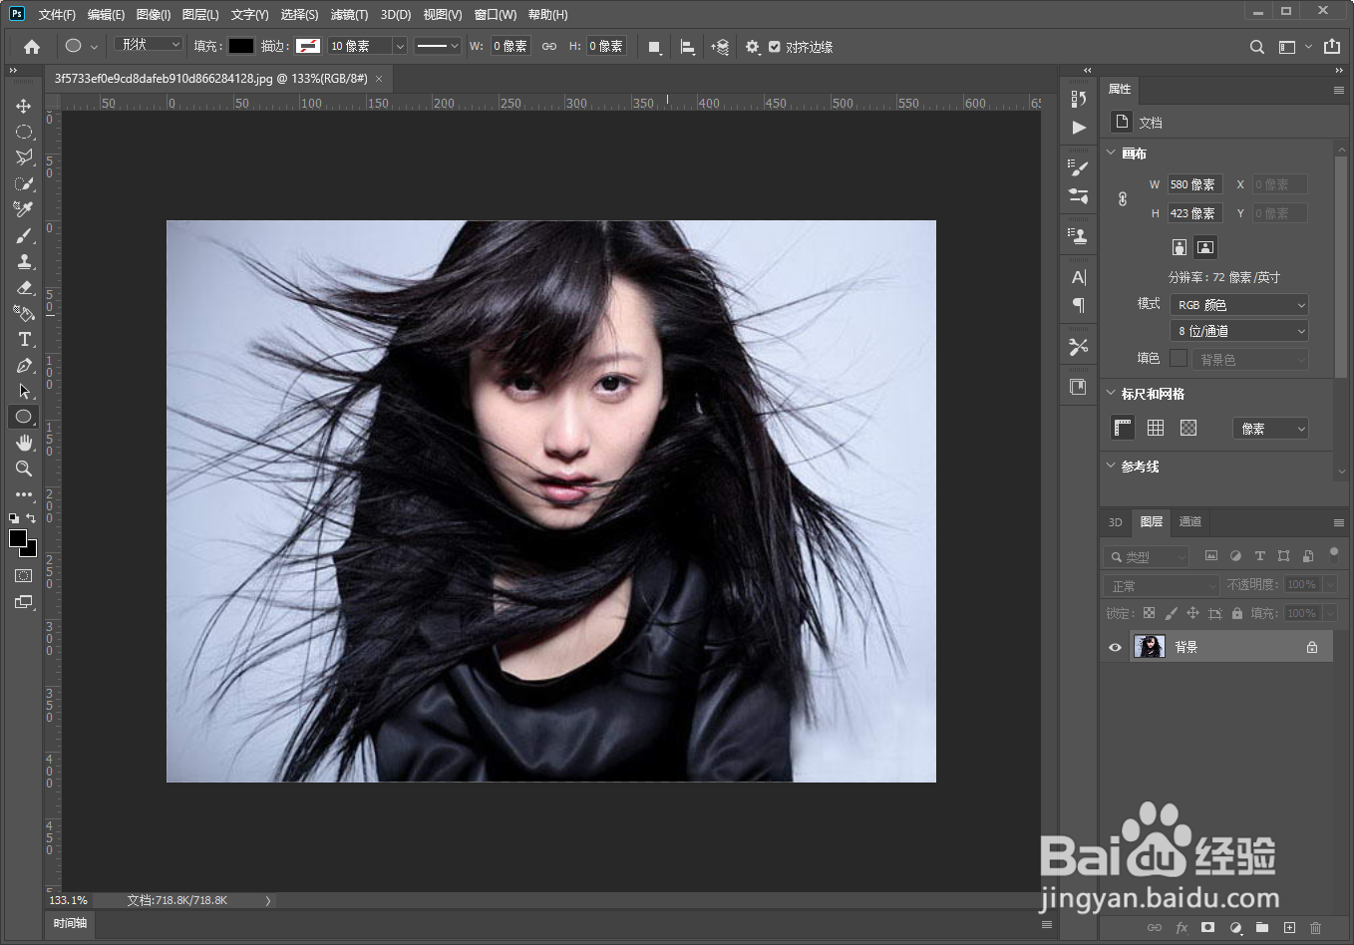Select the Type tool
This screenshot has height=945, width=1354.
tap(23, 339)
